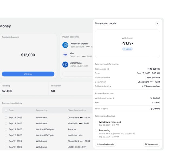Click the blue Withdraw button

pyautogui.click(x=28, y=74)
